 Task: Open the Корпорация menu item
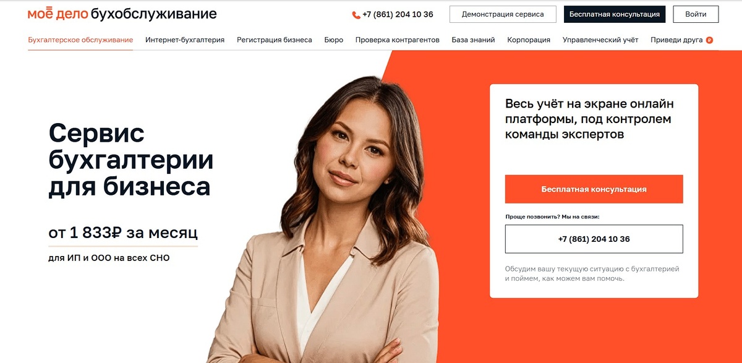(x=529, y=40)
